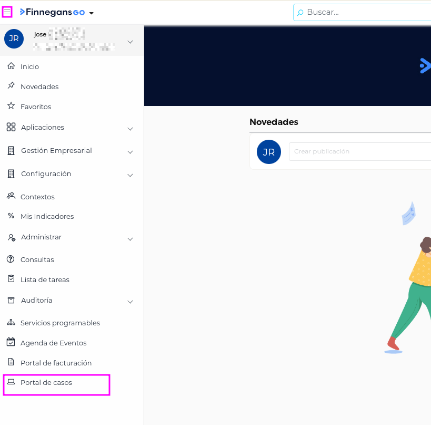Click the Buscar search field
The width and height of the screenshot is (431, 425).
click(x=363, y=12)
